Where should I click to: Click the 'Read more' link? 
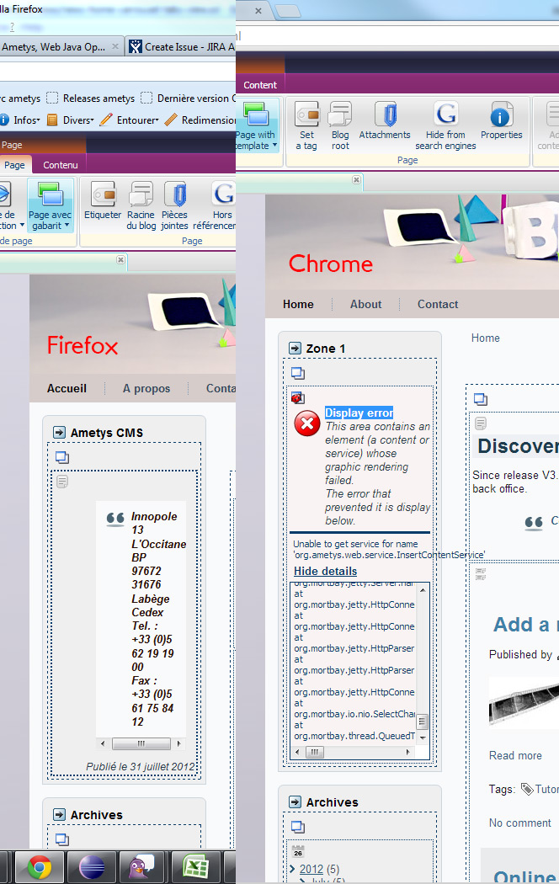[515, 755]
